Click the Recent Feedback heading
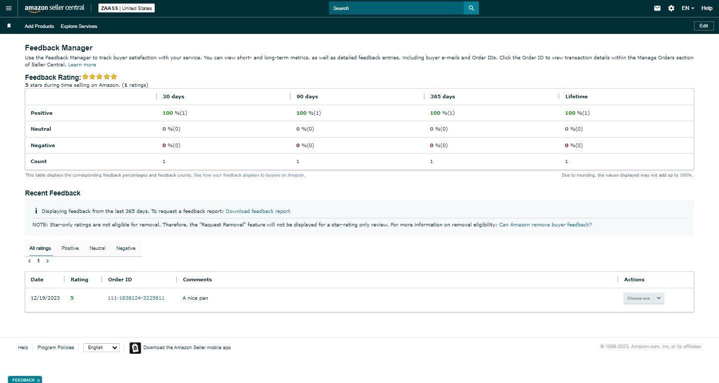Viewport: 719px width, 383px height. pos(52,193)
